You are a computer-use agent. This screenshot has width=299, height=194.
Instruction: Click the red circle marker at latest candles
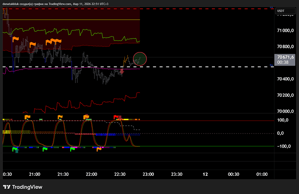click(140, 58)
